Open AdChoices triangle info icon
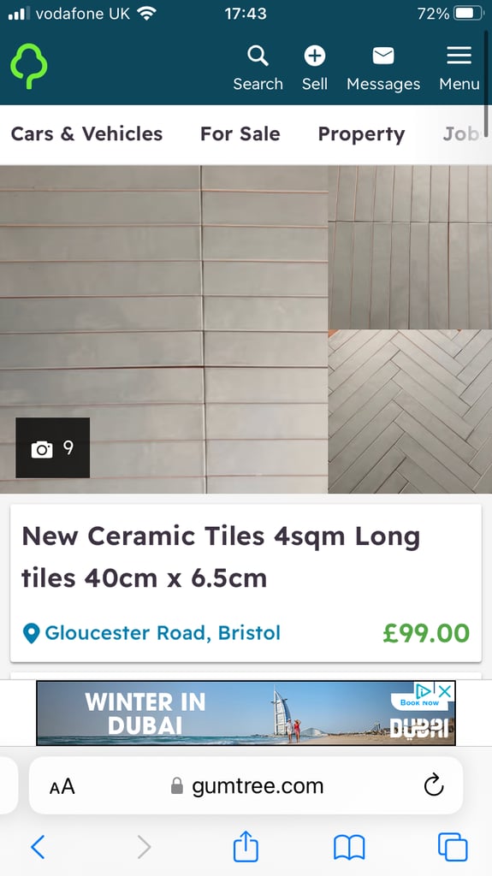This screenshot has height=876, width=492. tap(424, 691)
